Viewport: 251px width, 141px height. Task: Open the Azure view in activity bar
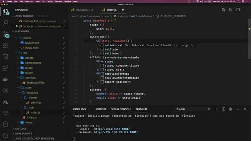[5, 102]
